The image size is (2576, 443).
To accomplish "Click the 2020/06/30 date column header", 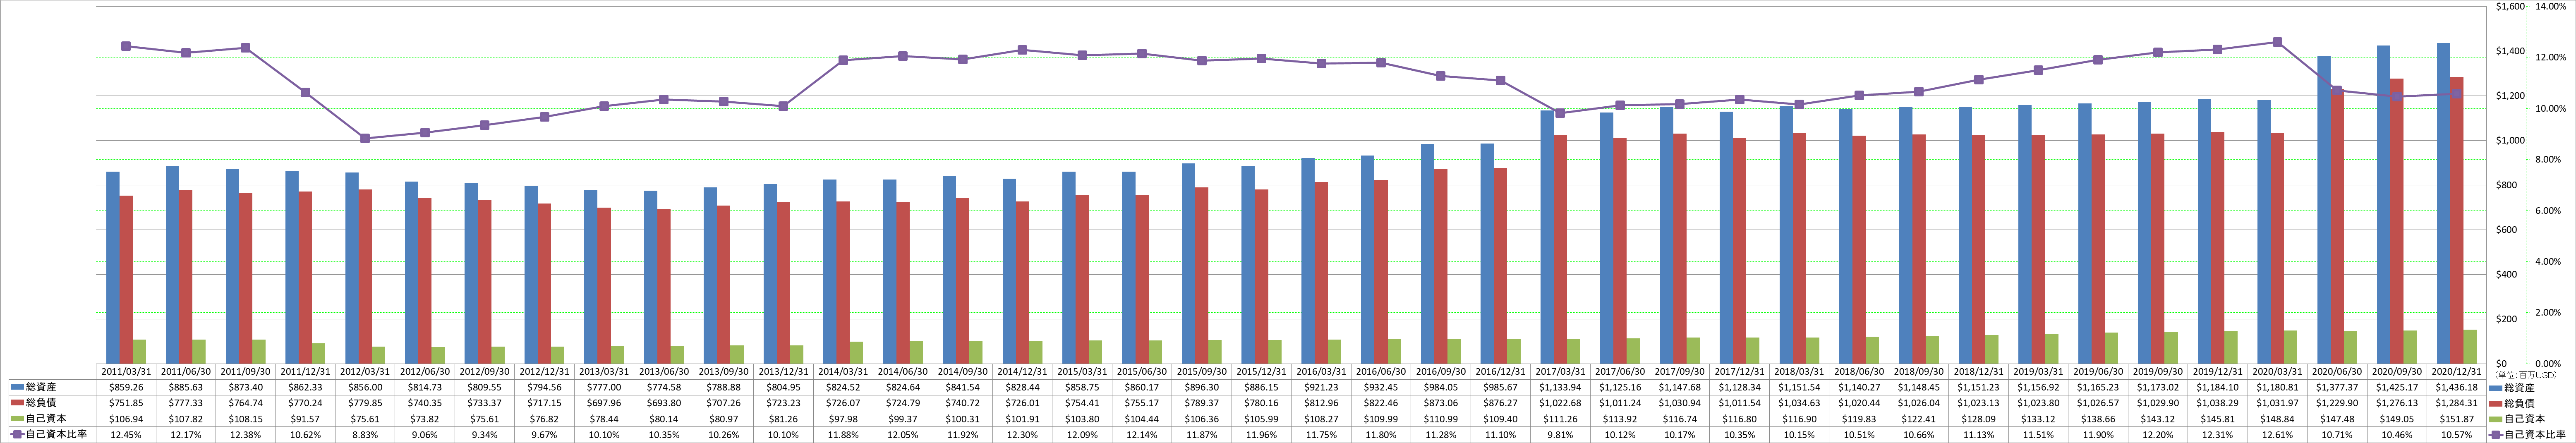I will point(2337,371).
